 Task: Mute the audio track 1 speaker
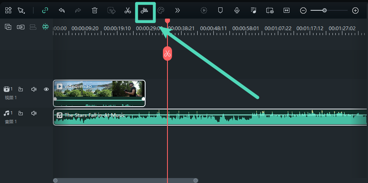click(34, 113)
